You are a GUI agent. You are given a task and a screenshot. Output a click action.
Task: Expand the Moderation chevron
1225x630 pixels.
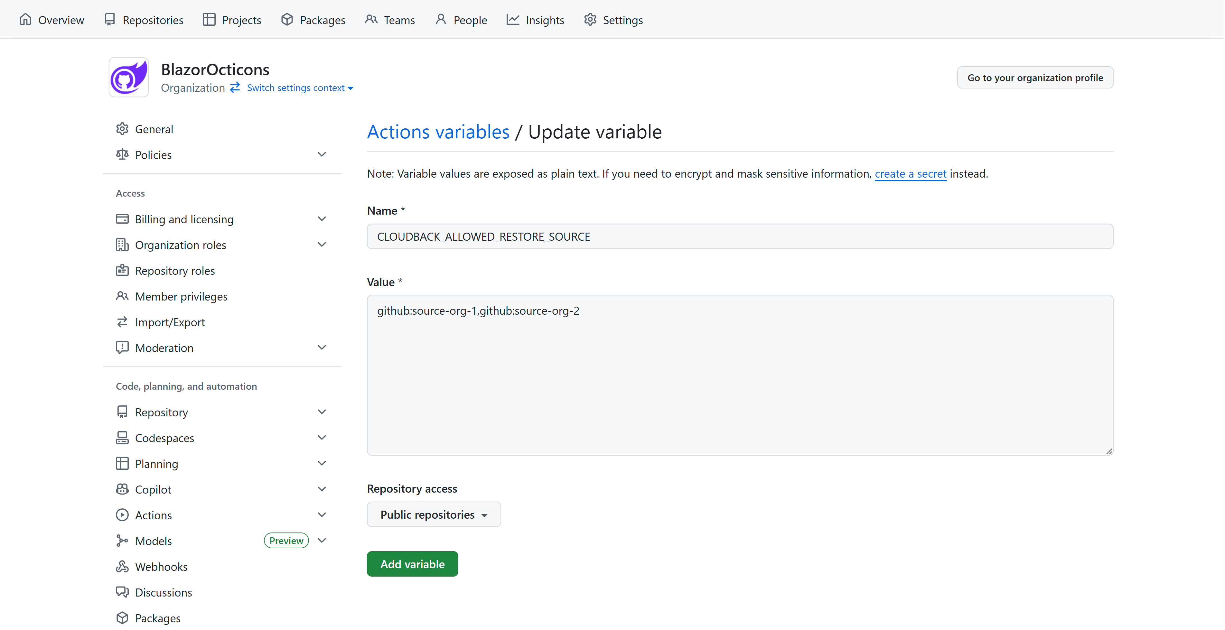point(322,347)
